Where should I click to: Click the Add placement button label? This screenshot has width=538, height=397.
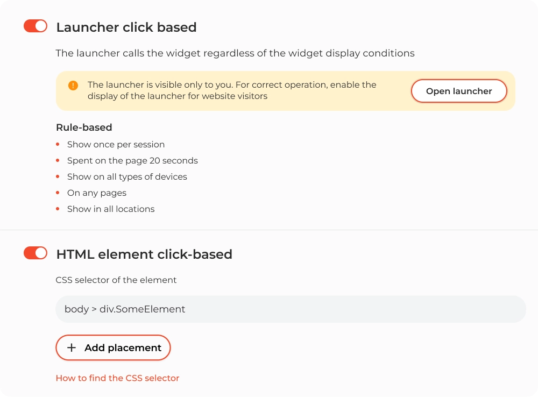click(123, 348)
